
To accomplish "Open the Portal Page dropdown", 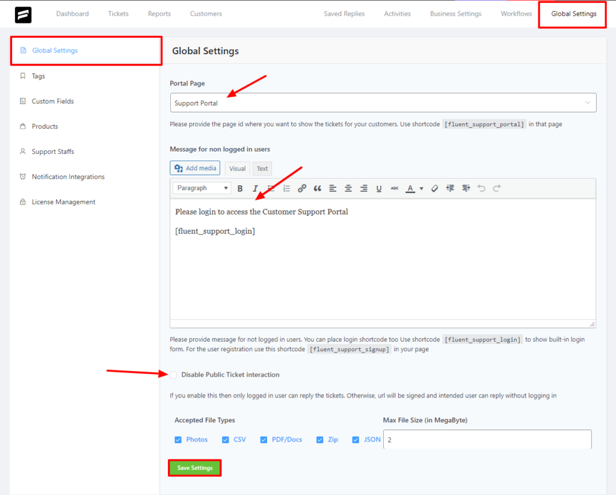I will point(383,103).
